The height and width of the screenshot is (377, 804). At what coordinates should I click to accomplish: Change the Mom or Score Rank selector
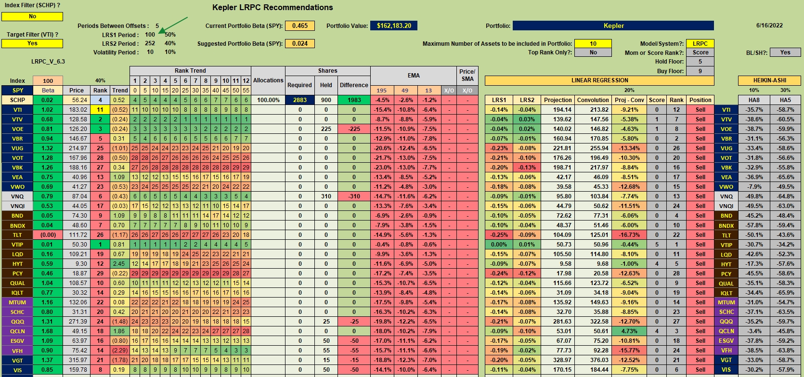tap(700, 52)
